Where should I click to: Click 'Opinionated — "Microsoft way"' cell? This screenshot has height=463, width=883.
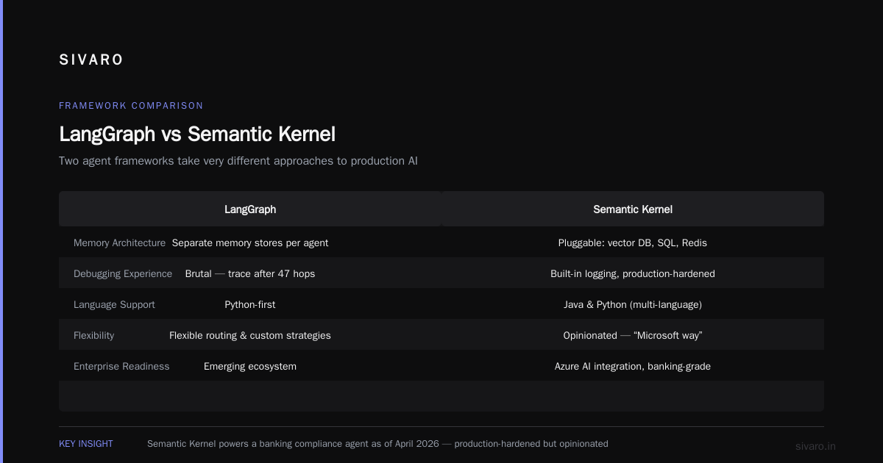click(633, 335)
